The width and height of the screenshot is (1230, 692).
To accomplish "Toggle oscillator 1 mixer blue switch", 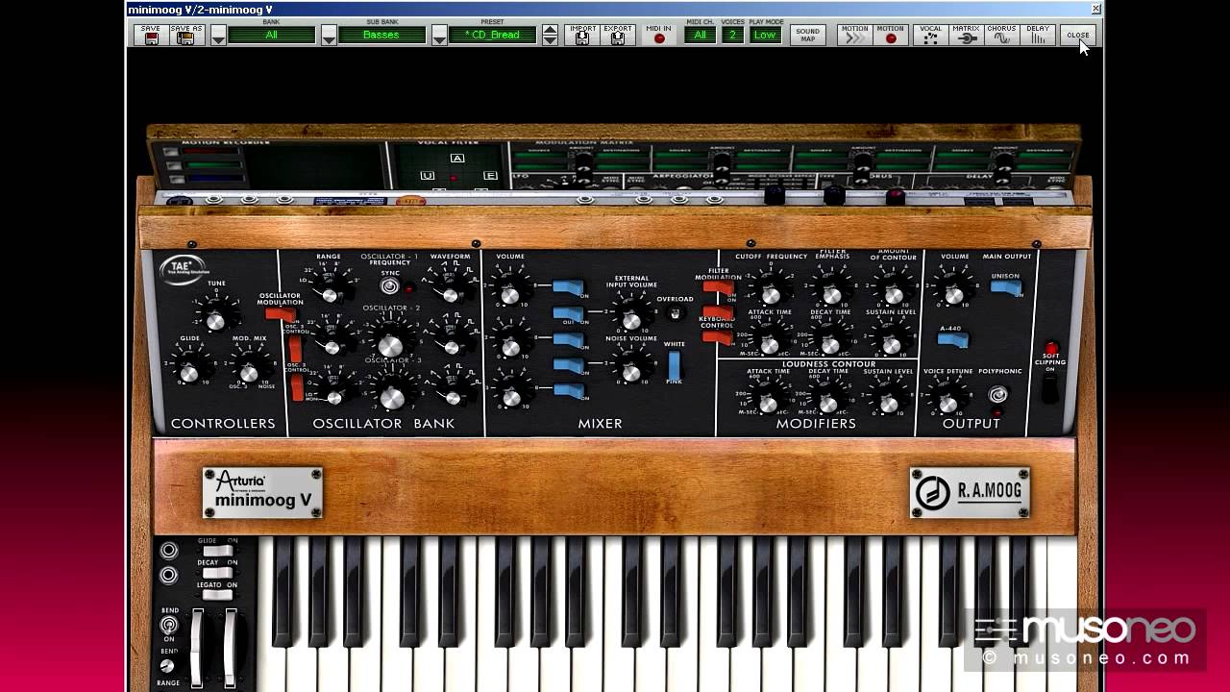I will coord(568,287).
